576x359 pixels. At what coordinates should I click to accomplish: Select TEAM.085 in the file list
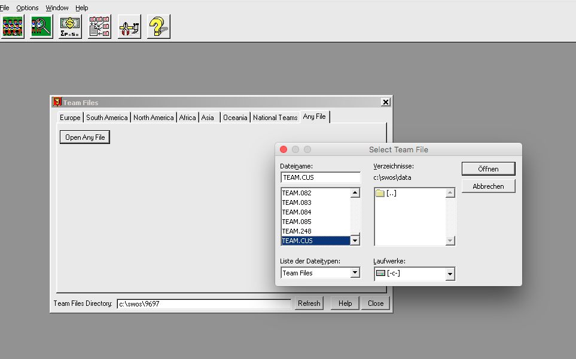297,222
